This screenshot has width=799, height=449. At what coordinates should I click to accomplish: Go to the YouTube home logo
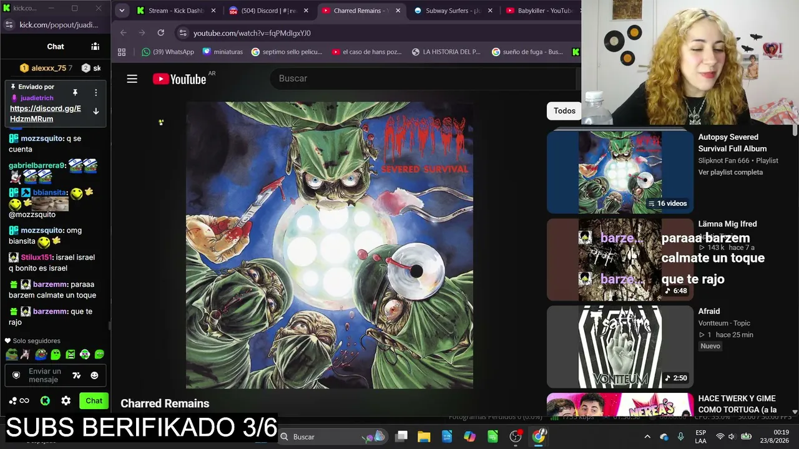coord(179,79)
